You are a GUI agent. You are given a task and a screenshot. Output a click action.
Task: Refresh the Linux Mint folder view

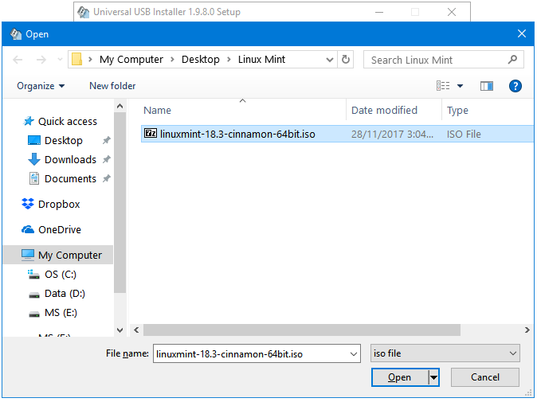[346, 60]
